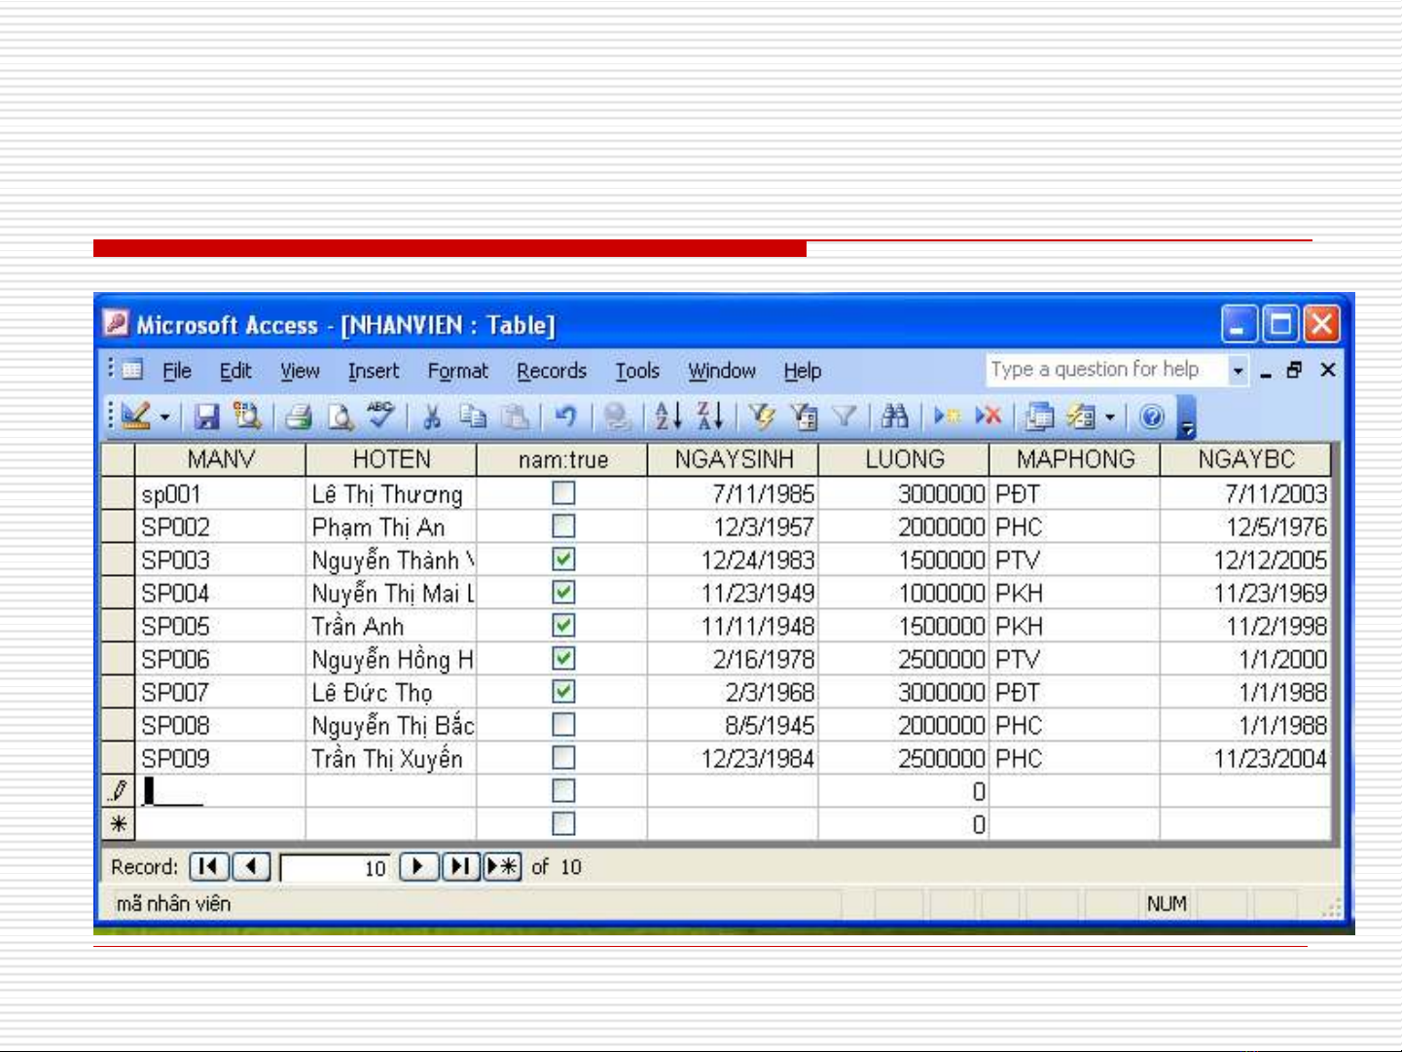
Task: Expand the New Object dropdown arrow
Action: pyautogui.click(x=1110, y=417)
